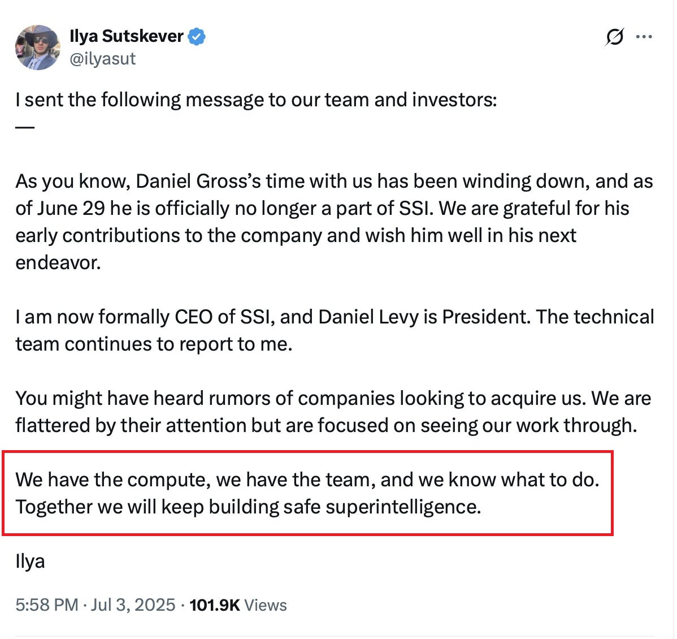Image resolution: width=677 pixels, height=639 pixels.
Task: Click the opening line about team and investors
Action: point(256,100)
